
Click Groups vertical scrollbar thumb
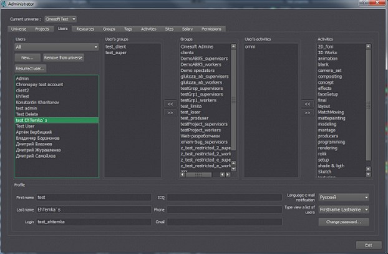pyautogui.click(x=233, y=100)
